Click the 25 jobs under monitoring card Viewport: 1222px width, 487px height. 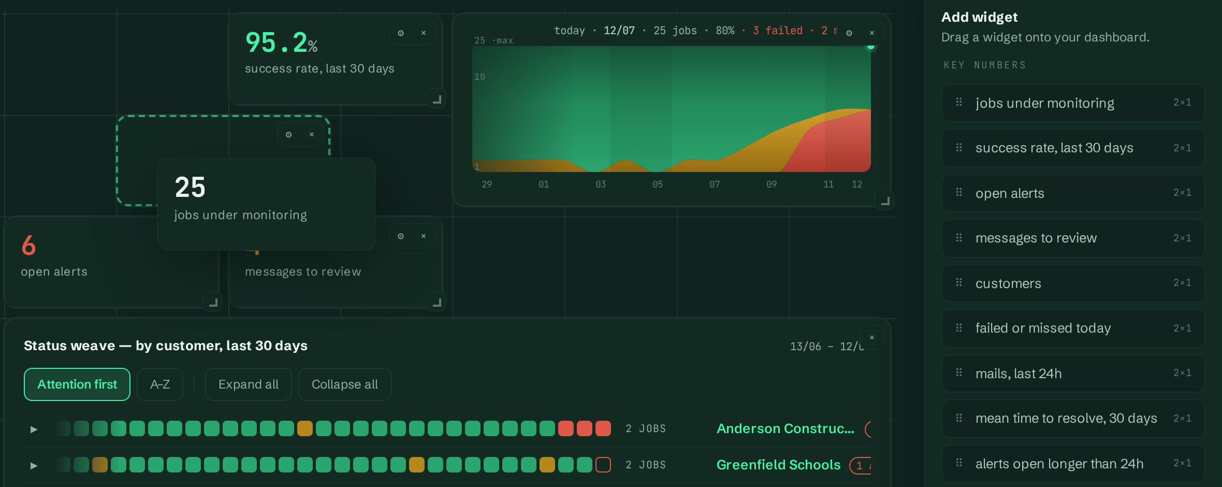[x=266, y=204]
